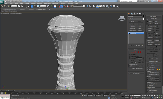Open the Create command panel tab

pyautogui.click(x=129, y=14)
